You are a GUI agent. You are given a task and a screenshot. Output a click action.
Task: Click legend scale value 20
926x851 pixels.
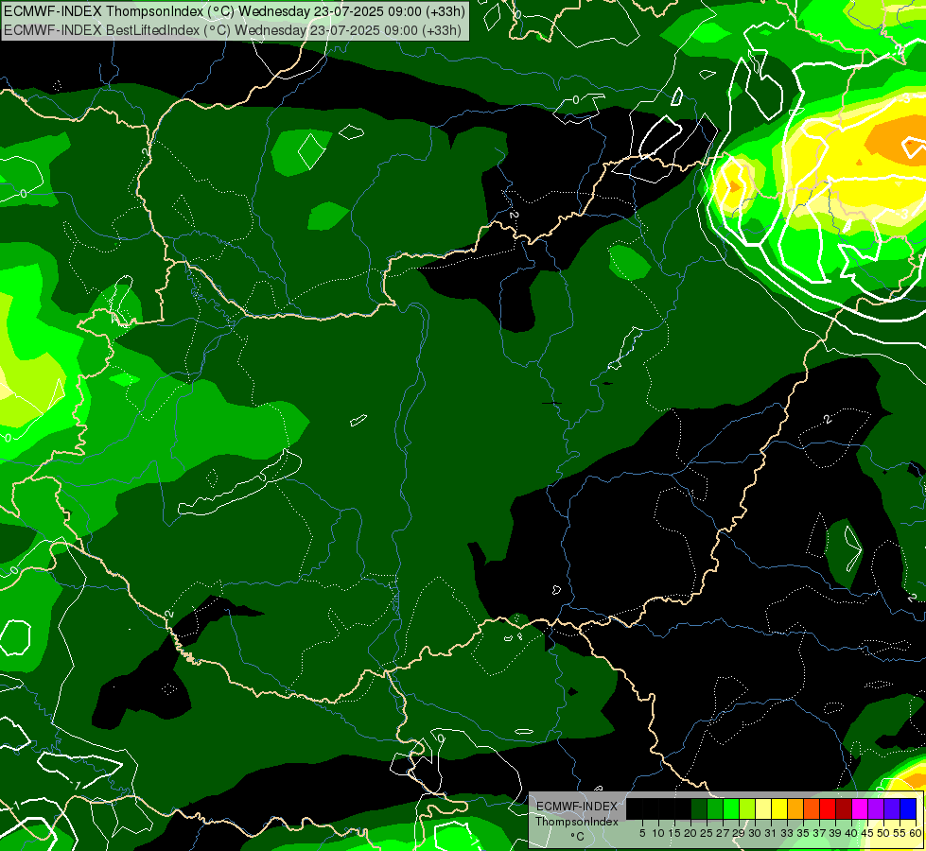[691, 833]
